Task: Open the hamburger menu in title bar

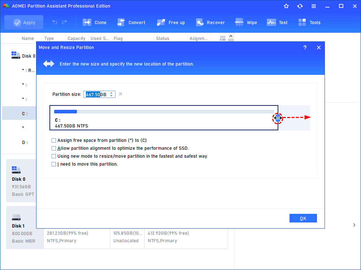Action: pos(314,6)
